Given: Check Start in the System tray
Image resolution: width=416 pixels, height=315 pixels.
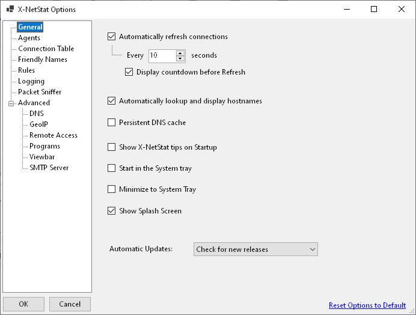Looking at the screenshot, I should [111, 168].
